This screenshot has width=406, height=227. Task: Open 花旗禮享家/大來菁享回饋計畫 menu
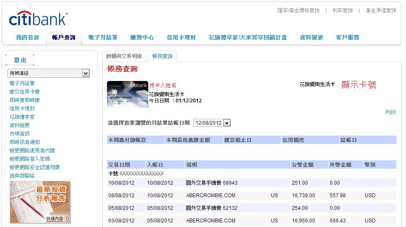point(248,37)
